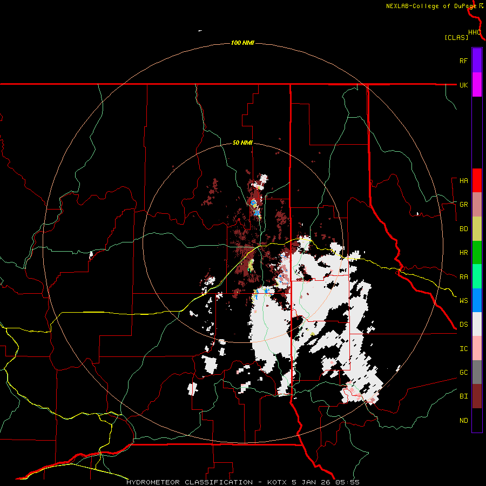Click the GC legend label
The width and height of the screenshot is (486, 486).
463,373
